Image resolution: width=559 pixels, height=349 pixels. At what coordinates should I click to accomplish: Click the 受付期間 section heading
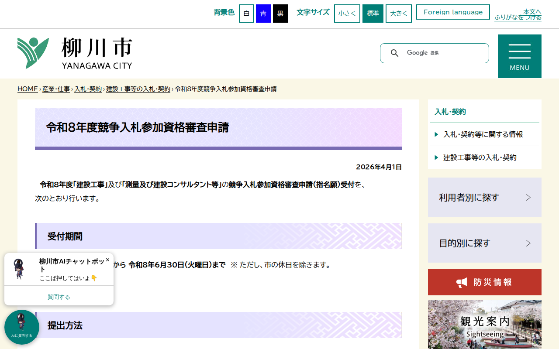pos(65,236)
